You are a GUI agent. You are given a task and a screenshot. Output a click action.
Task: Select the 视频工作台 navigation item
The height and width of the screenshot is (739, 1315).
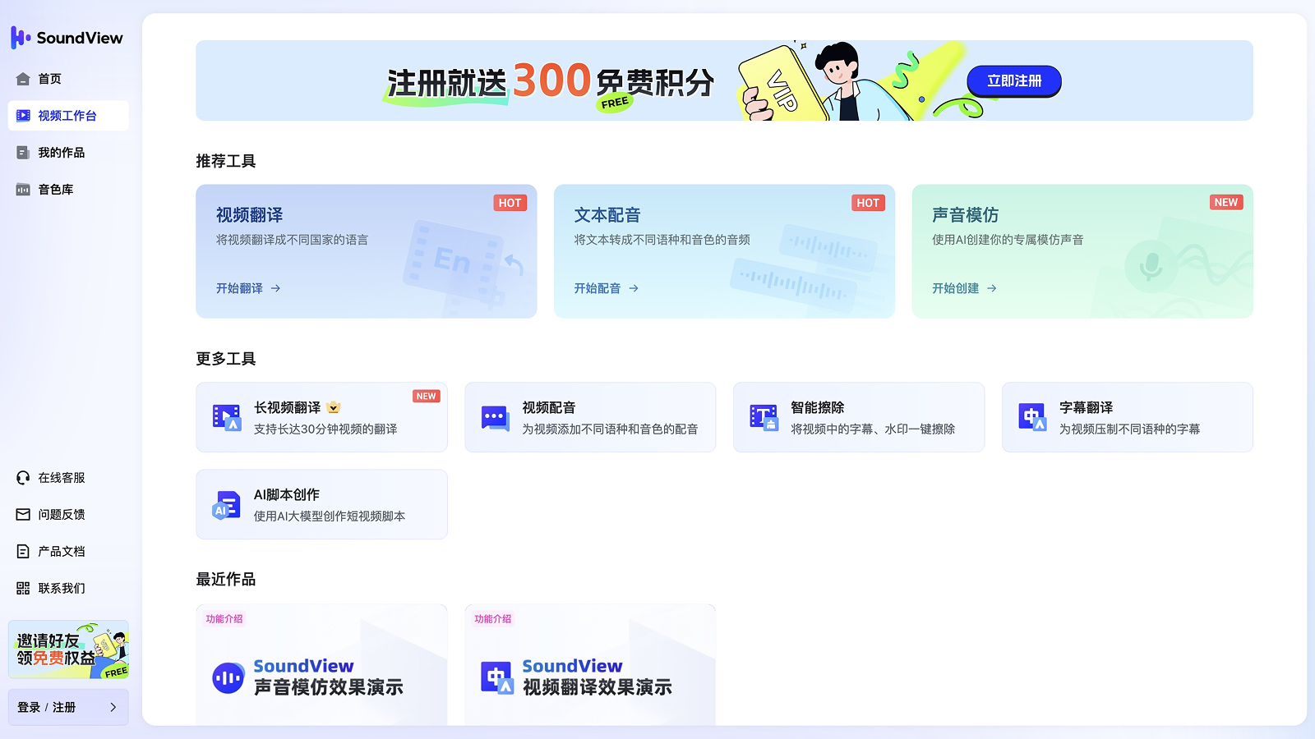[68, 115]
